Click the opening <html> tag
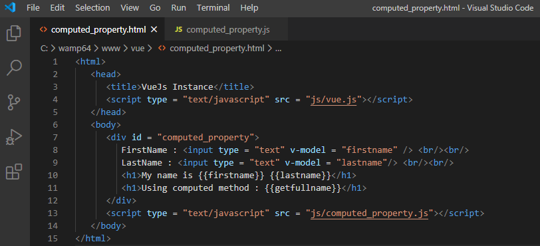 (90, 62)
